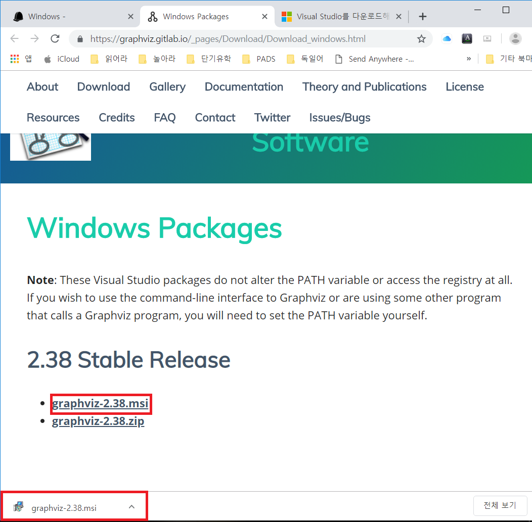Open graphviz-2.38.msi in downloads bar

(64, 508)
